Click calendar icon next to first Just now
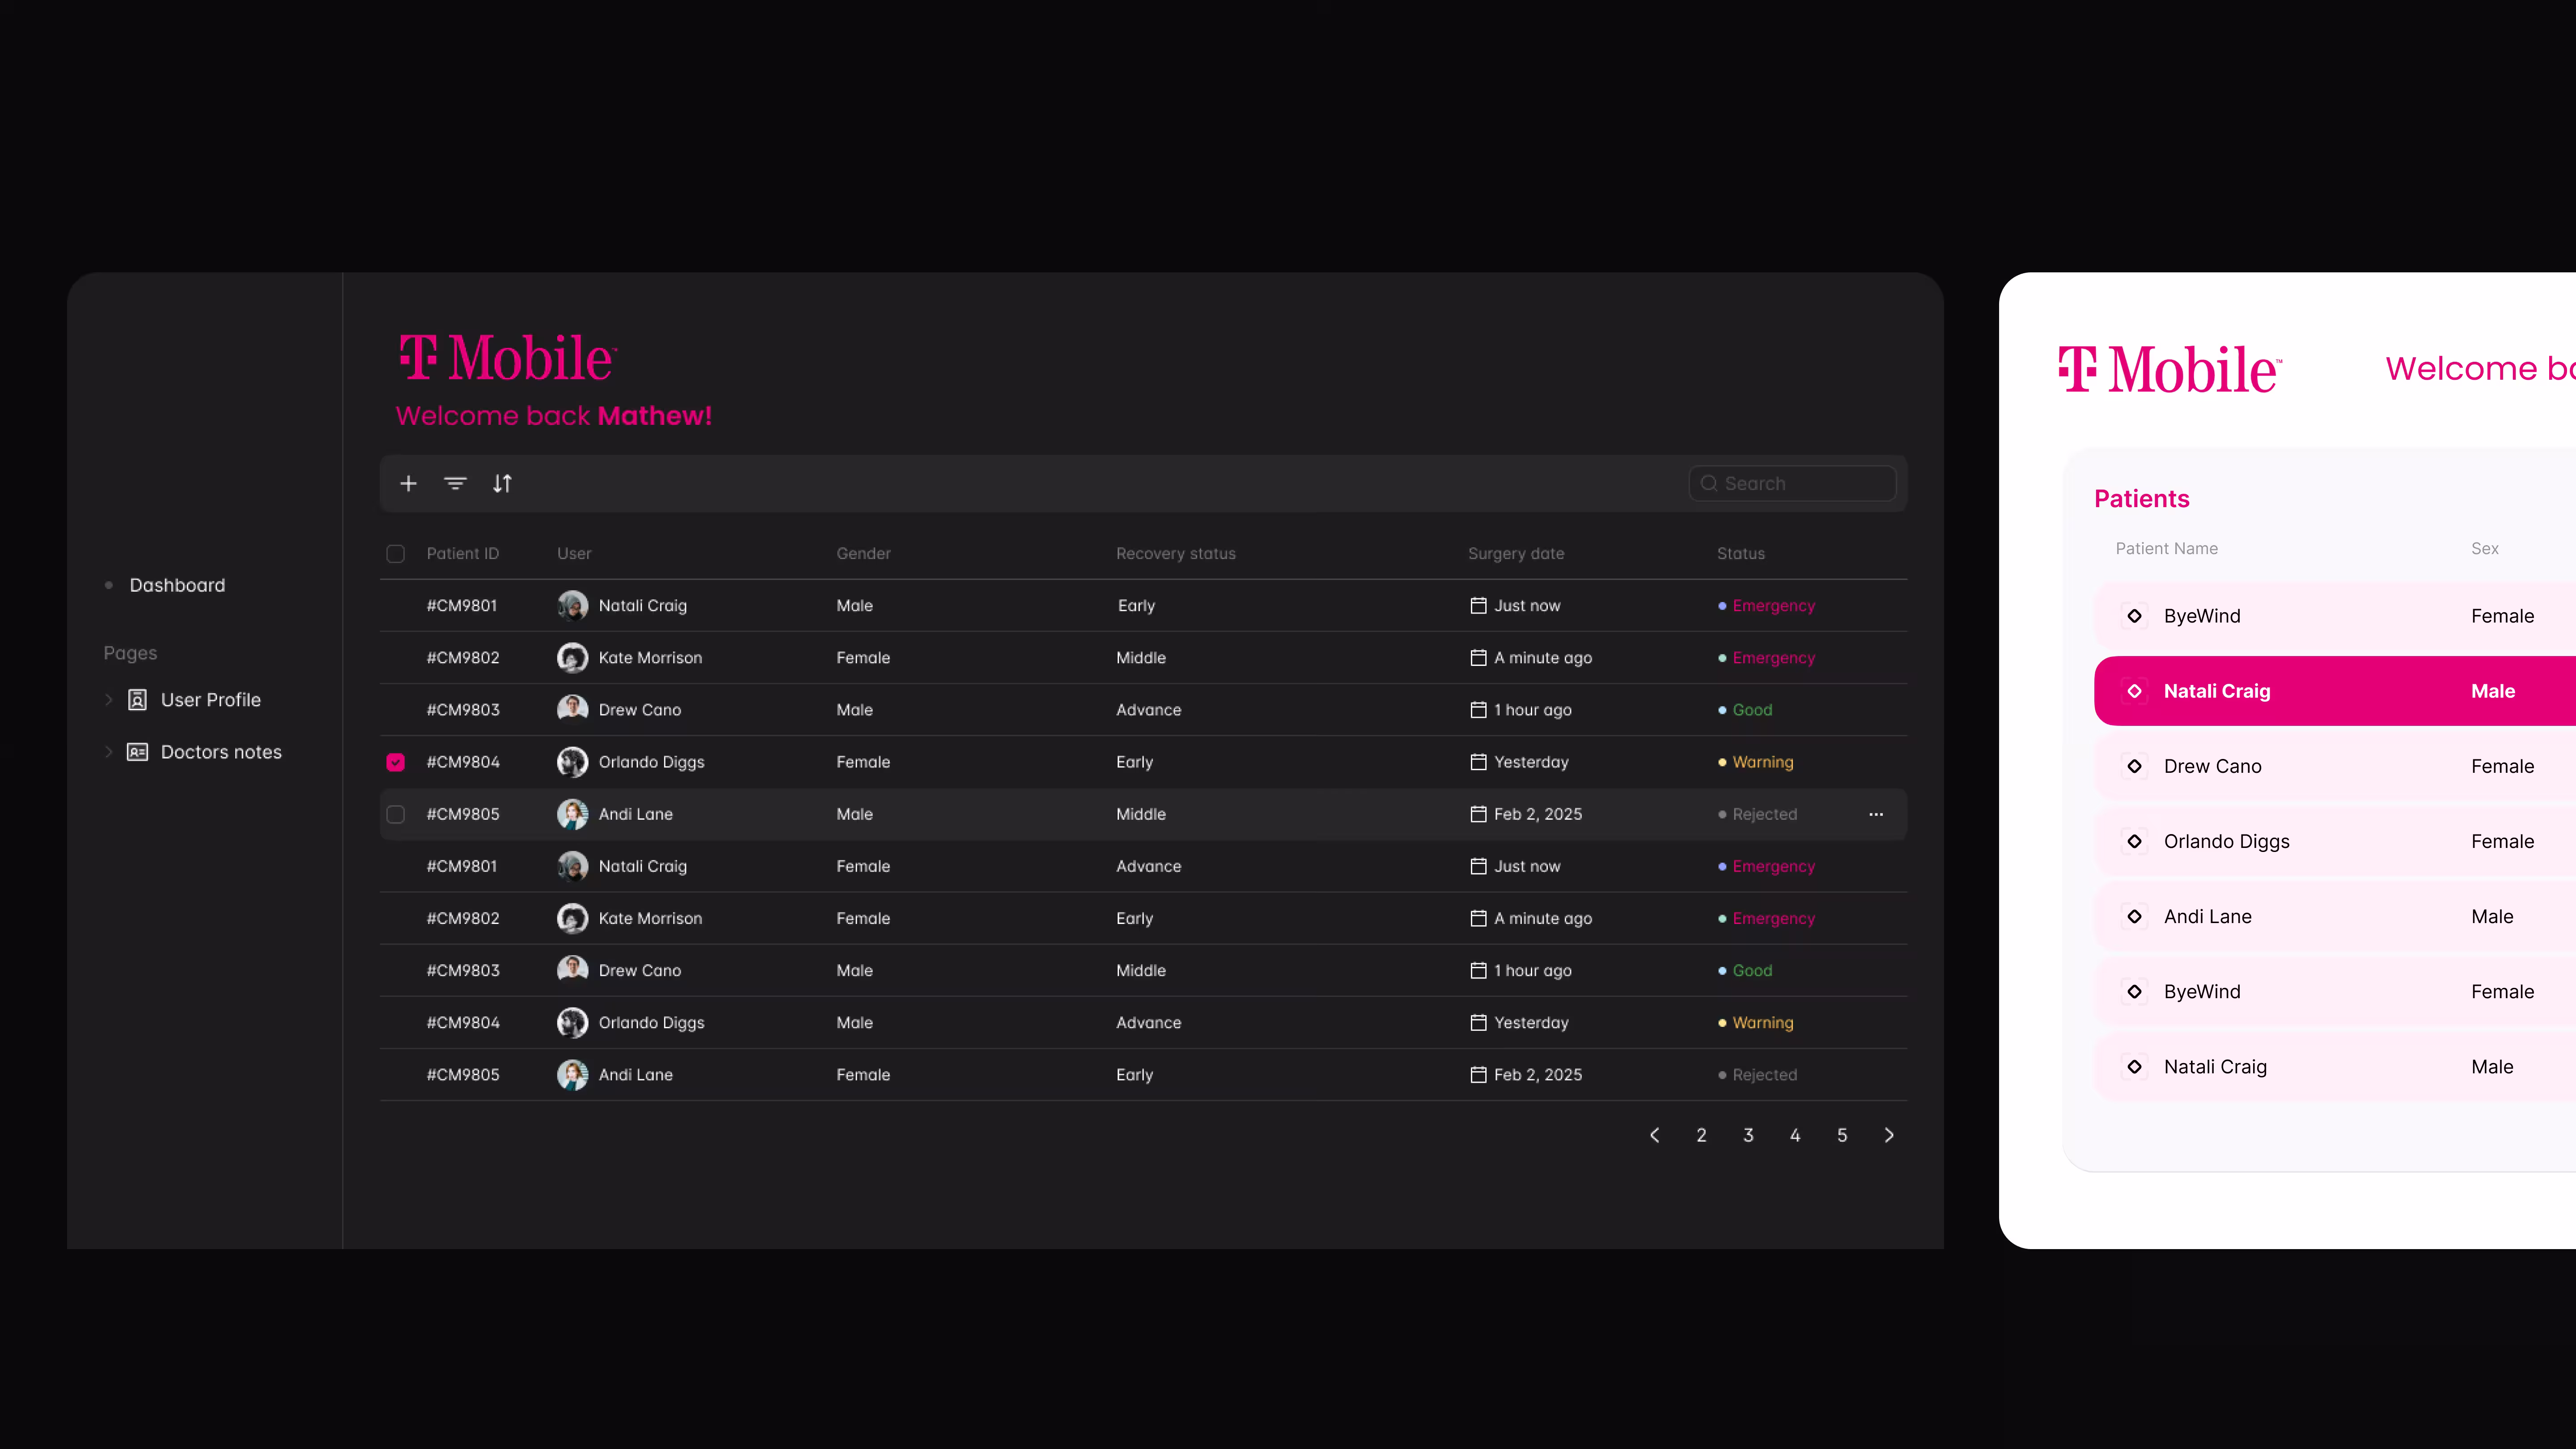This screenshot has height=1449, width=2576. [1478, 606]
